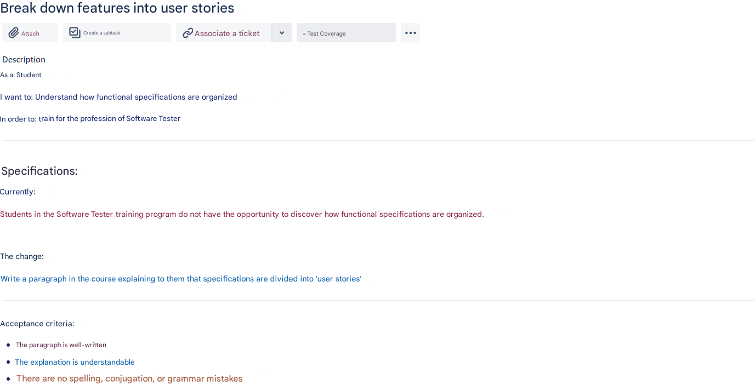Click the Description heading
This screenshot has height=391, width=755.
[24, 60]
